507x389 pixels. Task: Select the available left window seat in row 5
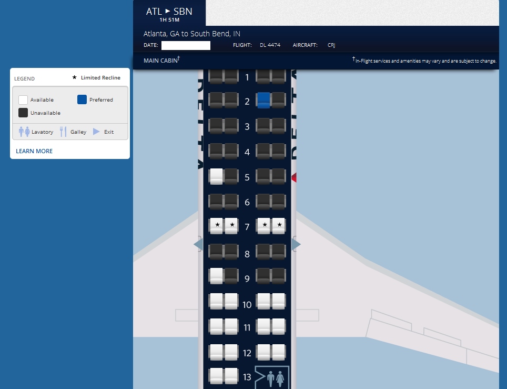pyautogui.click(x=216, y=176)
